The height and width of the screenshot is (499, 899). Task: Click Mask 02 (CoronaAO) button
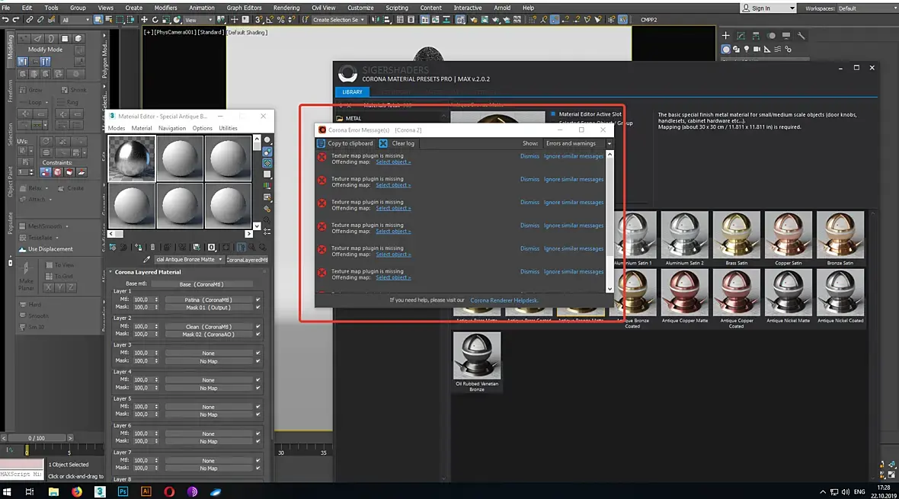(x=208, y=334)
